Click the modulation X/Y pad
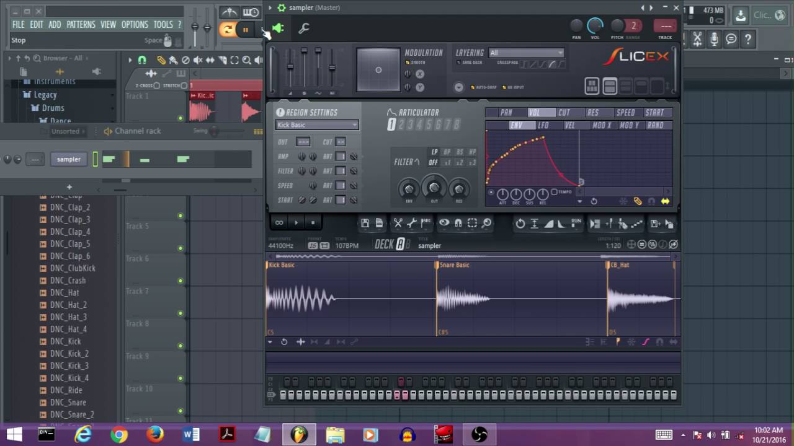Image resolution: width=794 pixels, height=446 pixels. 378,69
